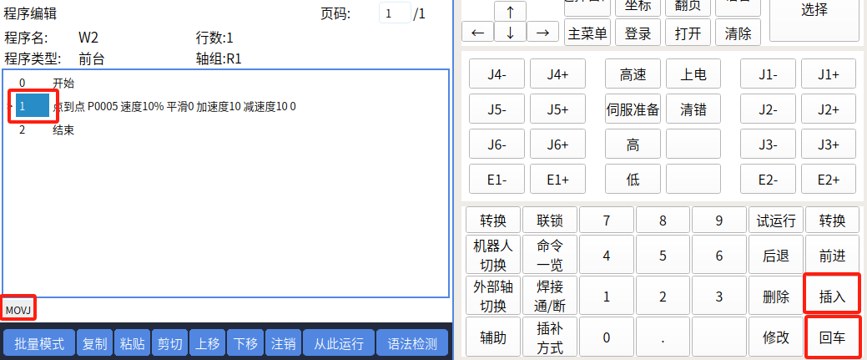
Task: Jog axis J6 in positive direction
Action: tap(557, 145)
